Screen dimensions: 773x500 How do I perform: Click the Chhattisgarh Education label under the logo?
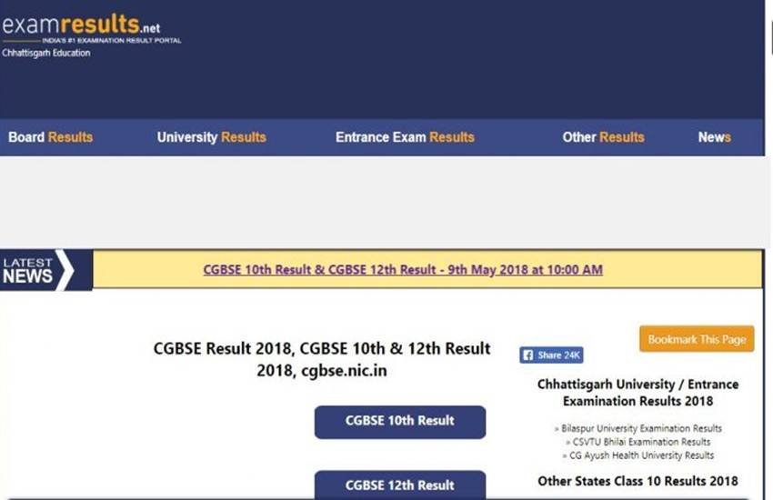(x=46, y=53)
